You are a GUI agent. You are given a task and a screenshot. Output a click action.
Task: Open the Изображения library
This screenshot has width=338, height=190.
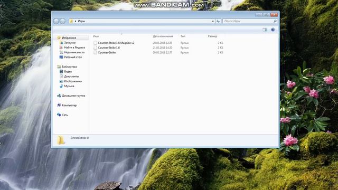click(73, 81)
